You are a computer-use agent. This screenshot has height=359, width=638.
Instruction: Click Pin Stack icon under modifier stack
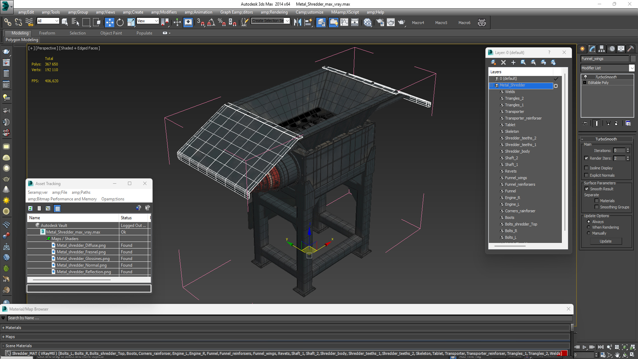point(585,123)
